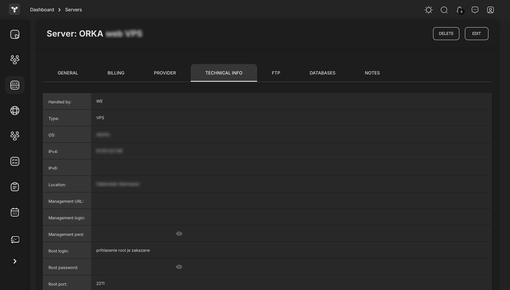Open the user profile icon

(x=490, y=10)
